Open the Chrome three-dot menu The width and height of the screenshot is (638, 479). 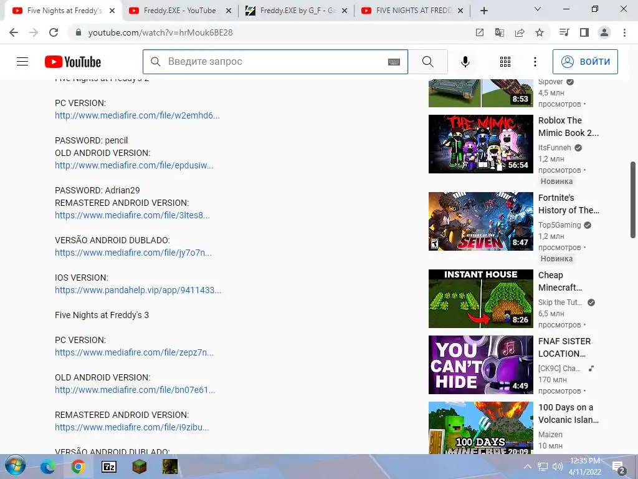[624, 32]
